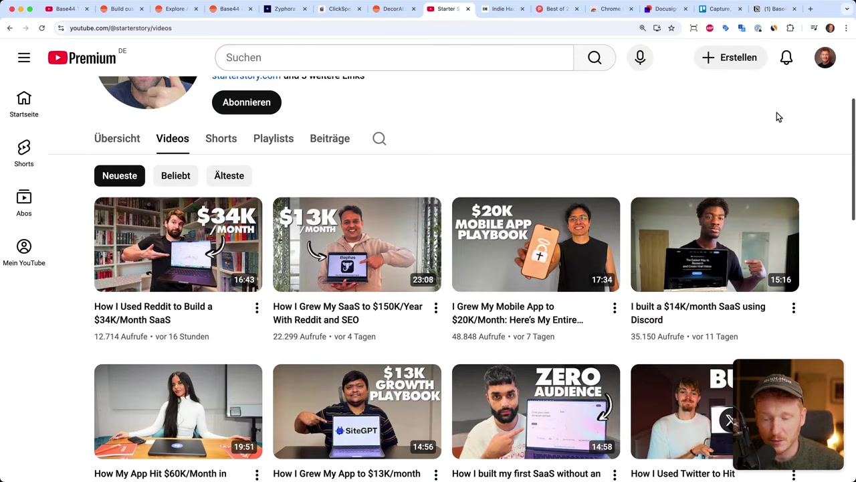
Task: Open Mein YouTube in sidebar
Action: [24, 253]
